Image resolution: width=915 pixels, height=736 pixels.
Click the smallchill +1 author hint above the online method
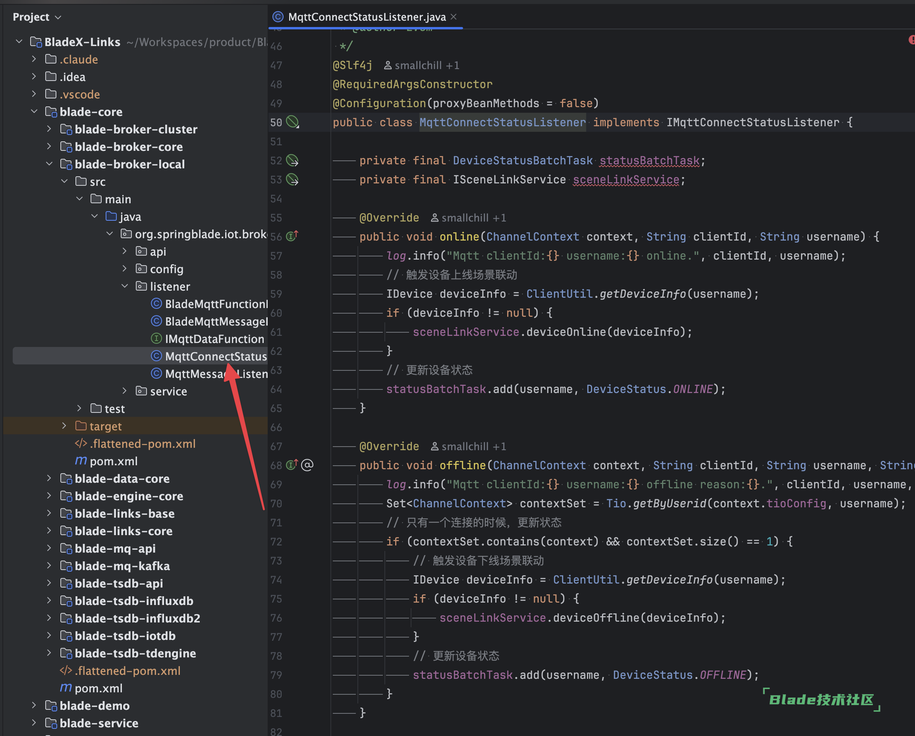click(x=469, y=218)
